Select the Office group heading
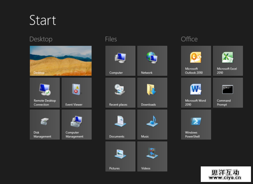253x184 pixels. (x=189, y=39)
